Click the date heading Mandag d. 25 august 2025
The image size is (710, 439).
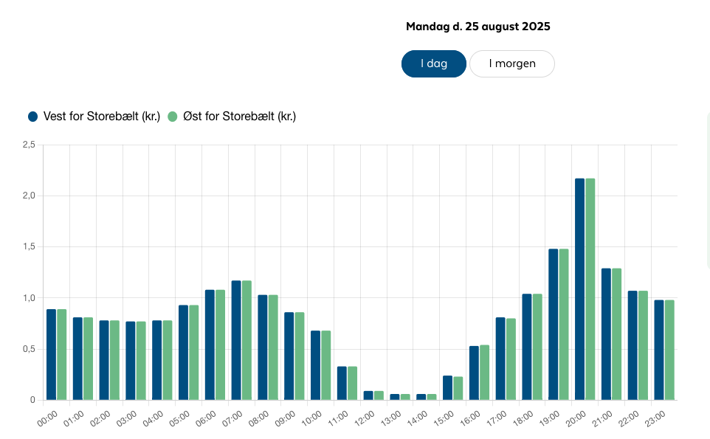click(478, 27)
